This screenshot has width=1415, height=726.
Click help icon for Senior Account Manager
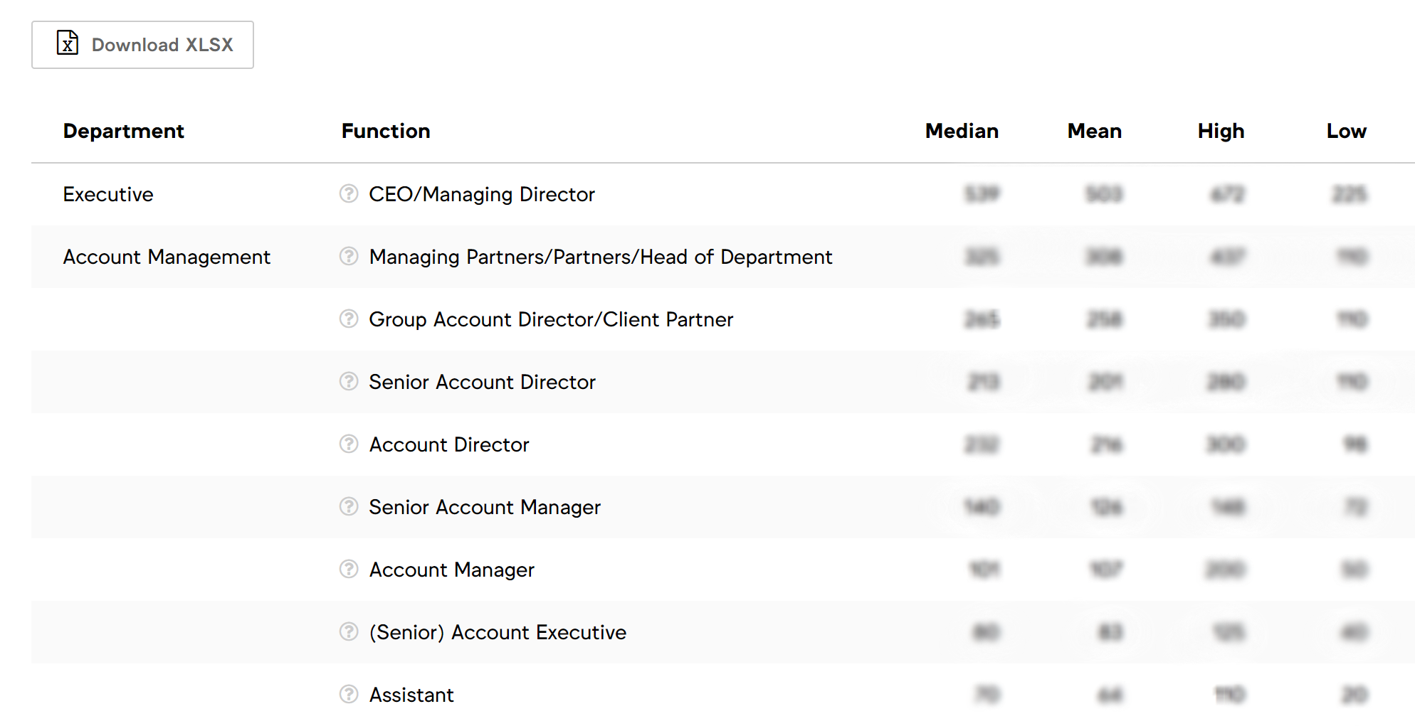pos(349,506)
